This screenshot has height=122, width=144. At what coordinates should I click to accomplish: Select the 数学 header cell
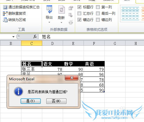73,64
